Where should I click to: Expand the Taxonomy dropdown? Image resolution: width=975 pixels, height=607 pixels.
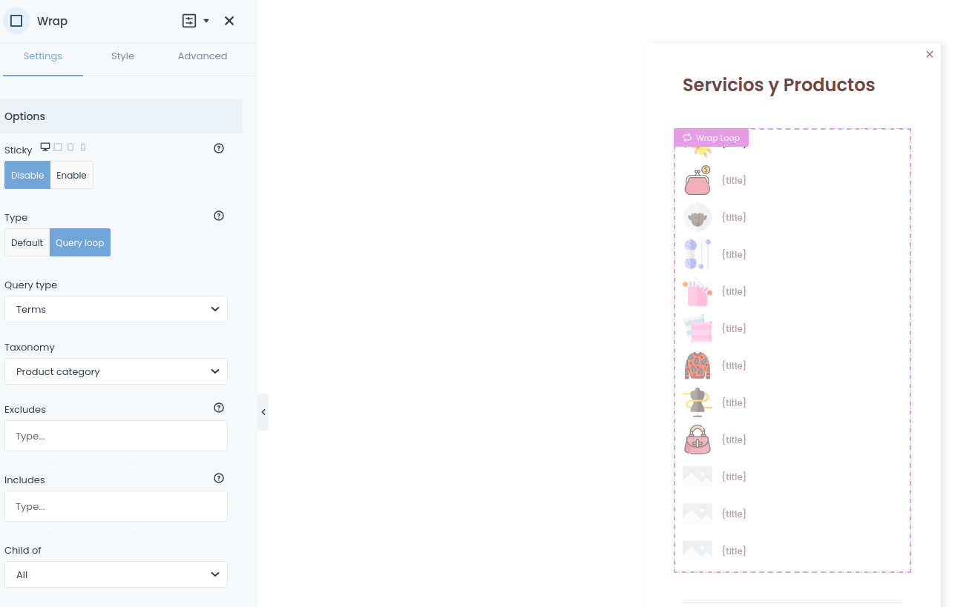[116, 371]
